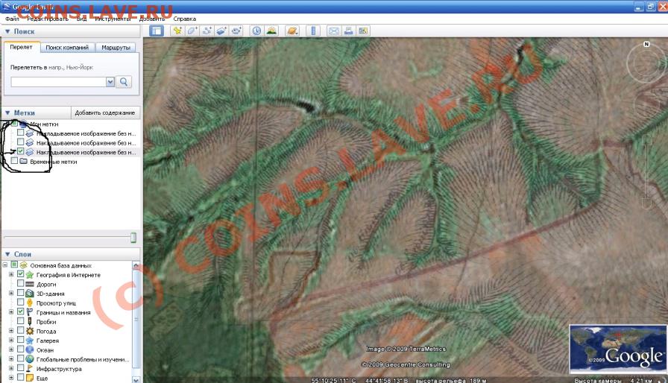Select the Основная база данных label

[x=61, y=265]
